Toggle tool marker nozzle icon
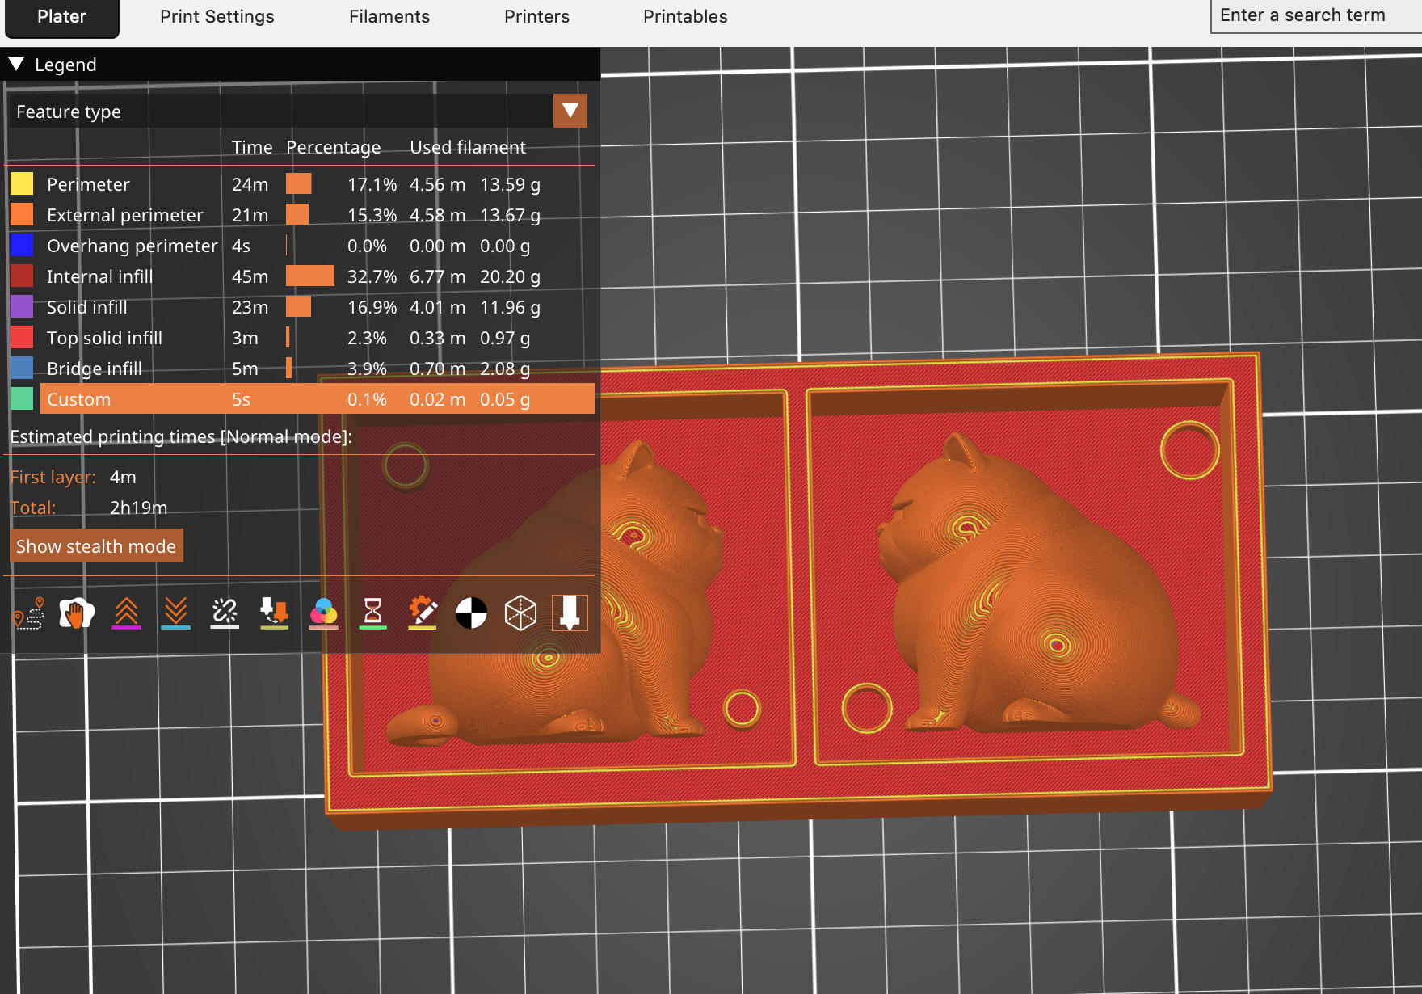Viewport: 1422px width, 994px height. click(x=570, y=613)
